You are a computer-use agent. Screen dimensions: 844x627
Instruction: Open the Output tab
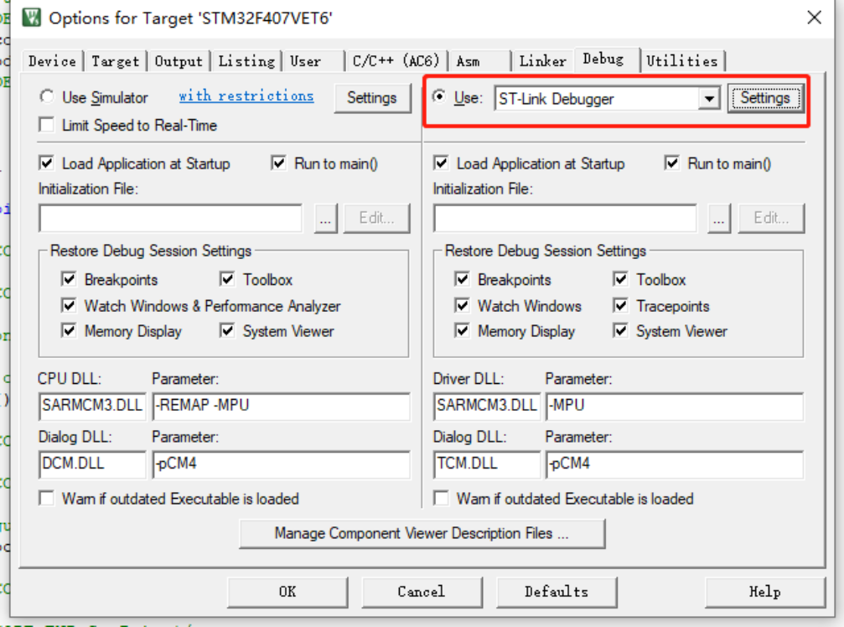[179, 61]
